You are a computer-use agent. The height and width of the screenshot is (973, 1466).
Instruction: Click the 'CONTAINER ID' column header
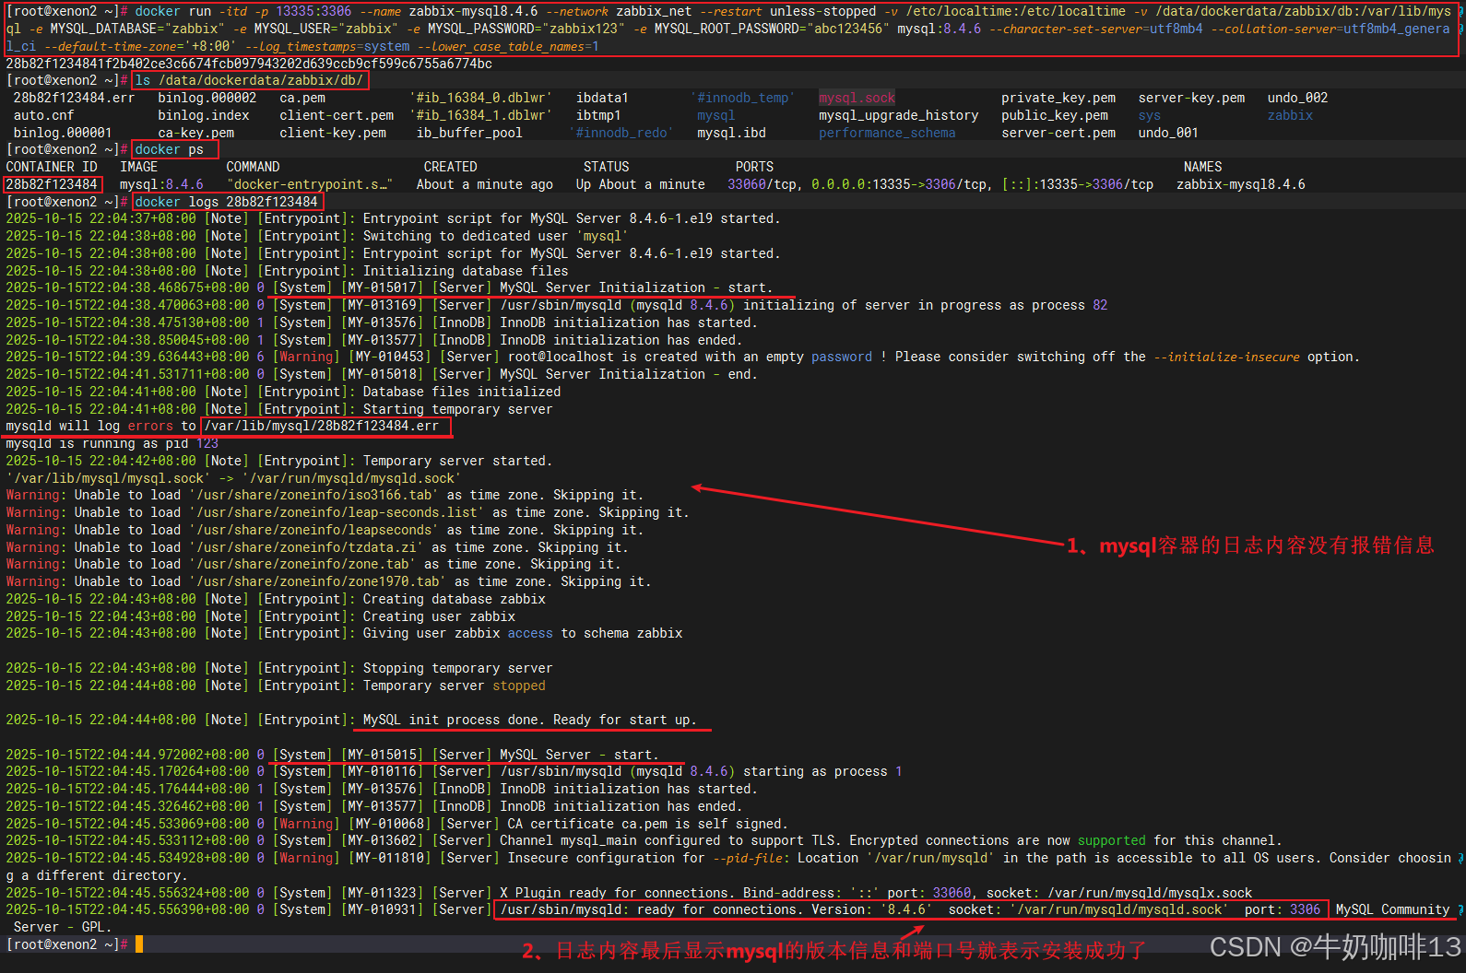click(x=52, y=167)
